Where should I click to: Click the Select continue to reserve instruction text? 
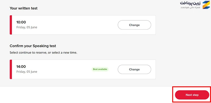[43, 53]
